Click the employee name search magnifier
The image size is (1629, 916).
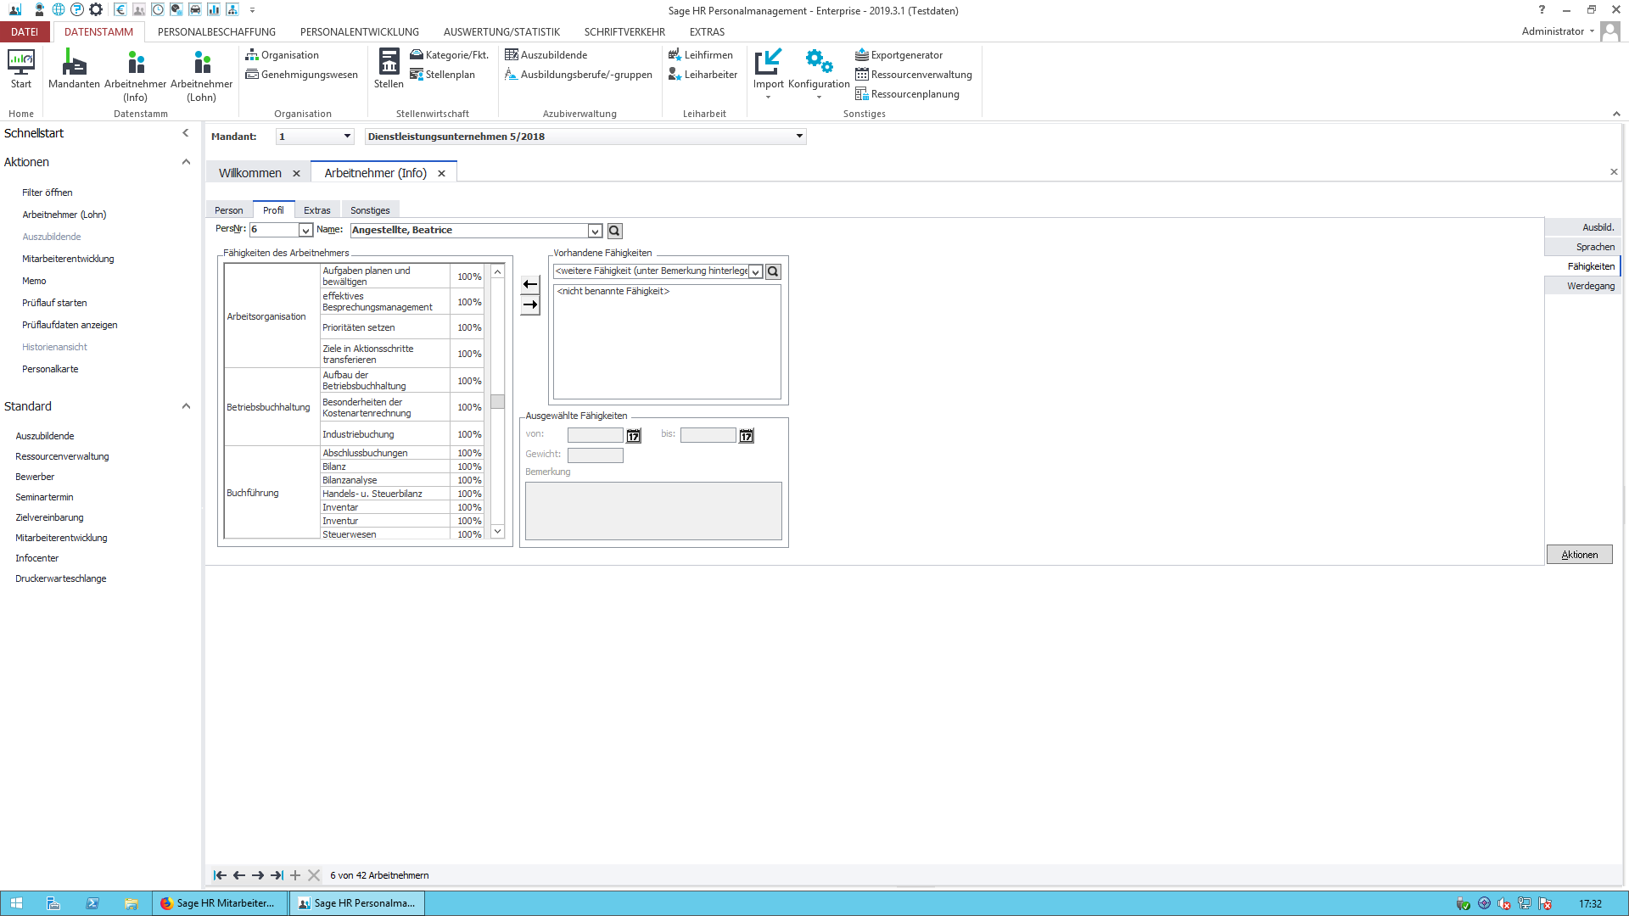click(615, 231)
